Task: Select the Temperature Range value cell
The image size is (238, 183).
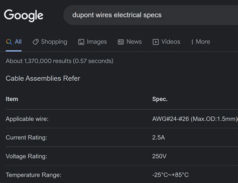Action: tap(170, 175)
